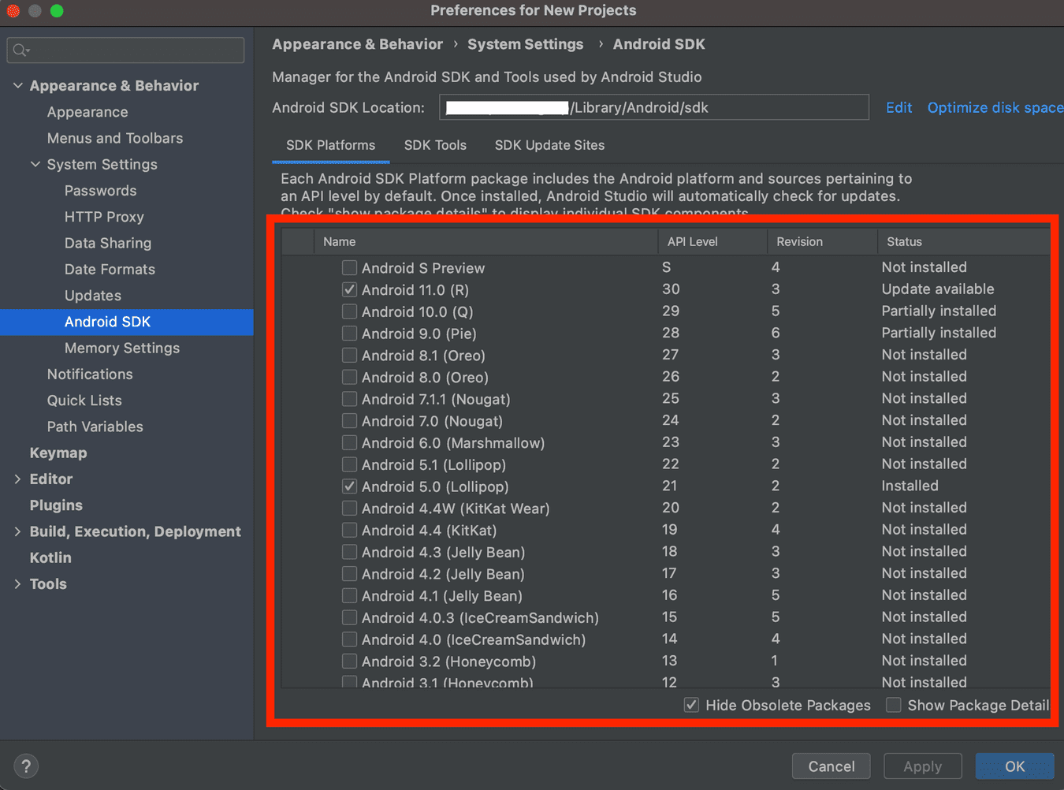Collapse the Appearance & Behavior section

[x=18, y=85]
